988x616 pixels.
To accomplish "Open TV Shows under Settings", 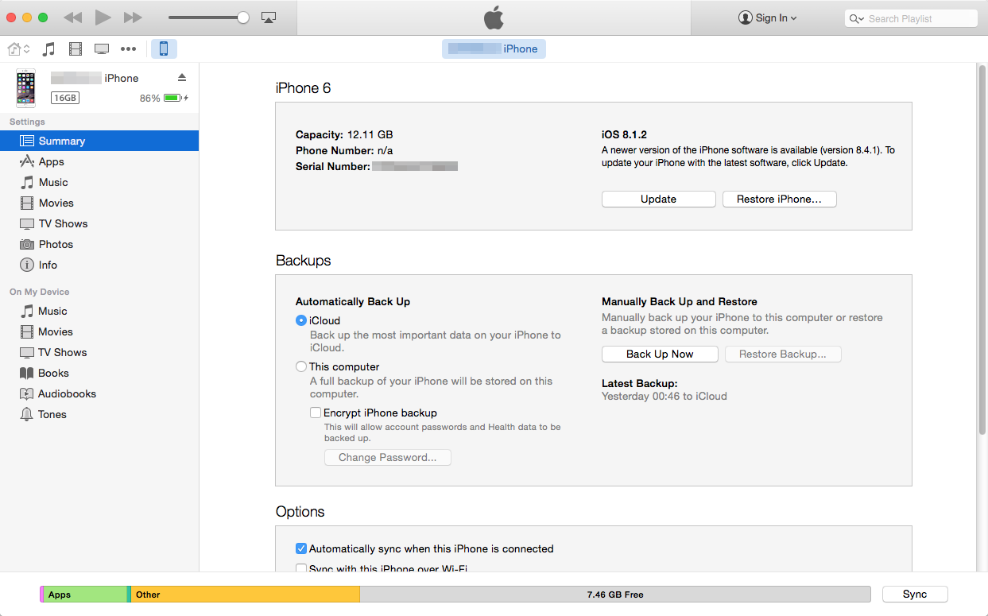I will (99, 223).
